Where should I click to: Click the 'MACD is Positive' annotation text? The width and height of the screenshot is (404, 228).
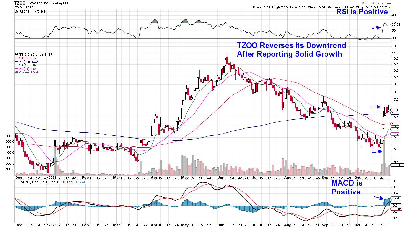pos(347,188)
